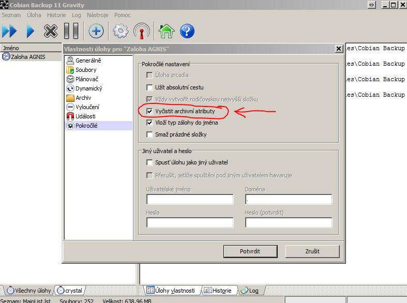Enable Smaž prázdné složky checkbox
This screenshot has height=303, width=407.
point(149,134)
